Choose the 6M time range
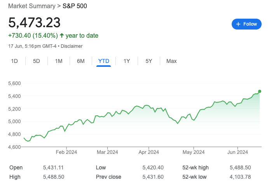Image resolution: width=269 pixels, height=183 pixels. click(81, 61)
